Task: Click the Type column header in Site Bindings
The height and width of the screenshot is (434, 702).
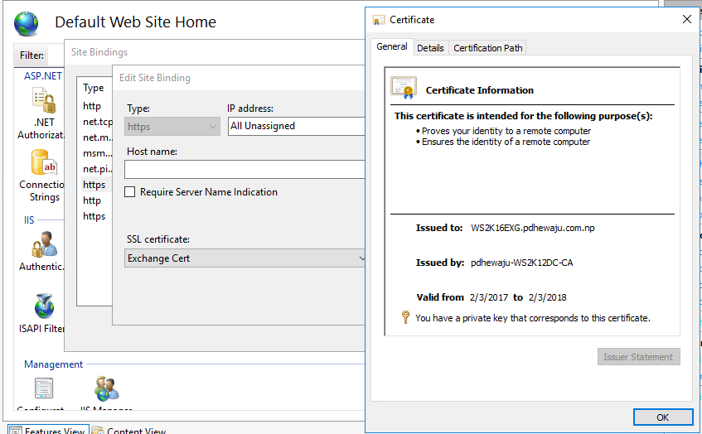Action: click(x=94, y=88)
